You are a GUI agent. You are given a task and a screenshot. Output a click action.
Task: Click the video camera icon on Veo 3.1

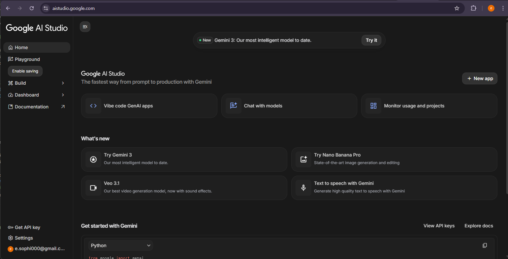pos(93,188)
